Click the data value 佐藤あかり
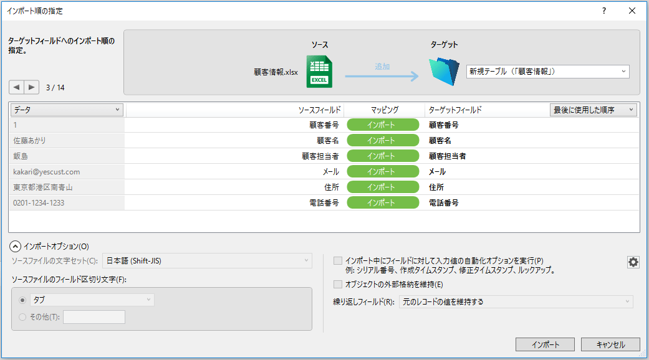 [29, 141]
